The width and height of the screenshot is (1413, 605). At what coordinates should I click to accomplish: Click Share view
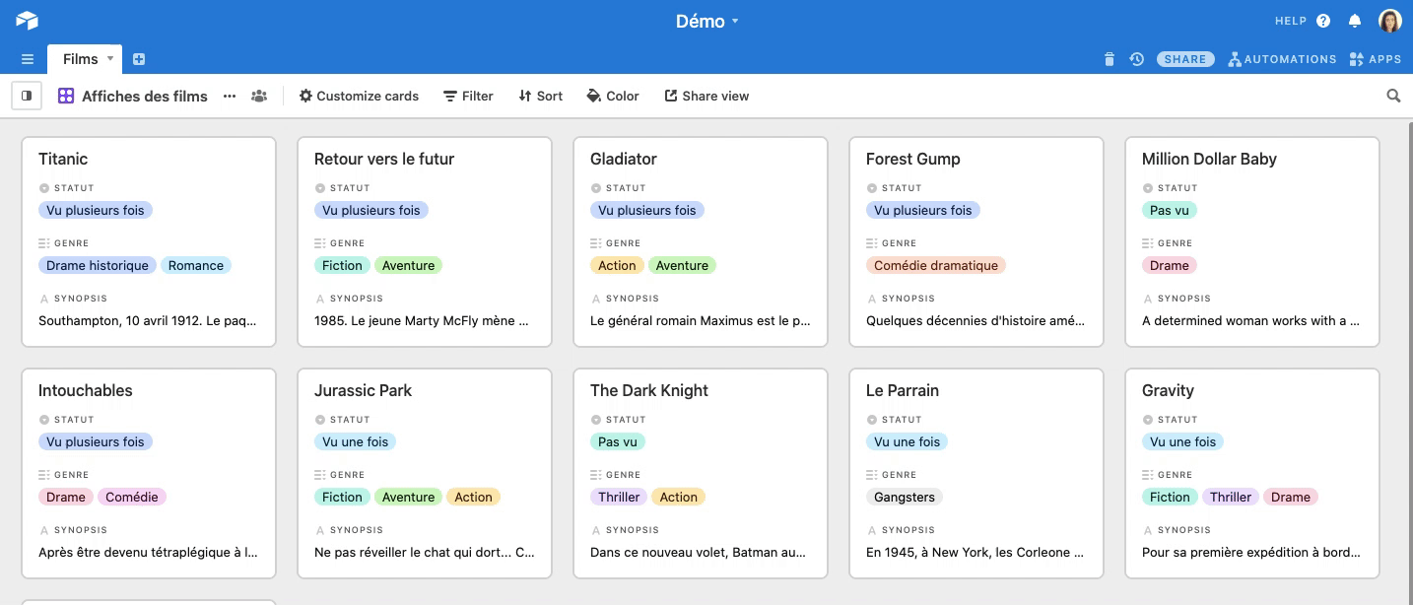point(706,96)
